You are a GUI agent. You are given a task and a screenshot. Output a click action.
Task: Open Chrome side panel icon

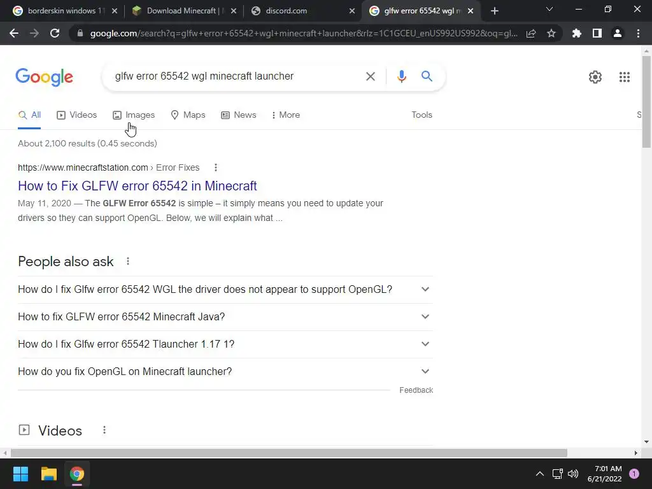(597, 33)
